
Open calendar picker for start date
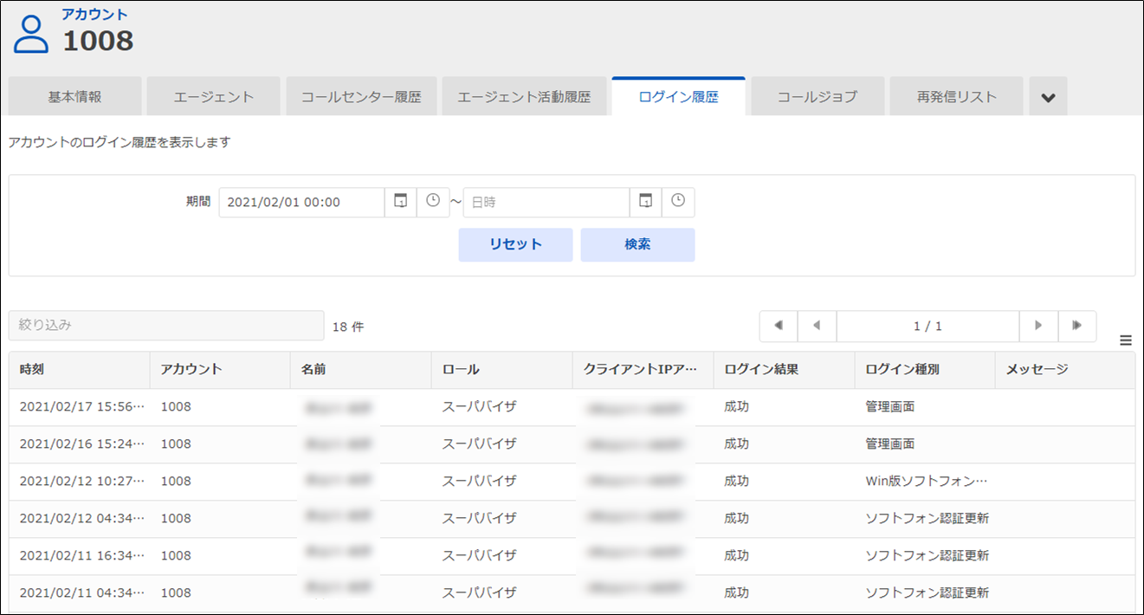coord(400,202)
